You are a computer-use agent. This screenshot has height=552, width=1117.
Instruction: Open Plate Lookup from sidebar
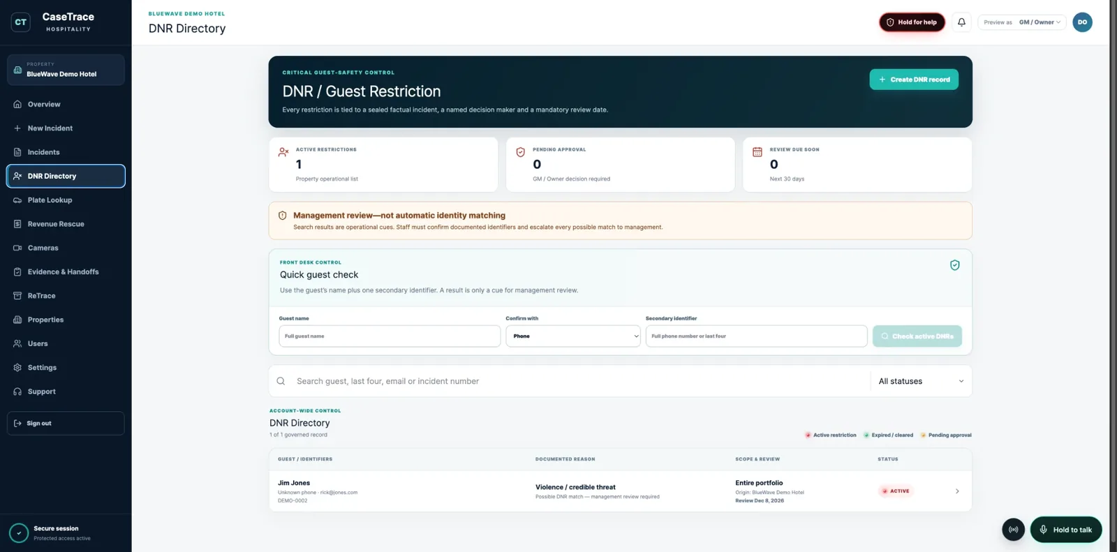[x=66, y=200]
